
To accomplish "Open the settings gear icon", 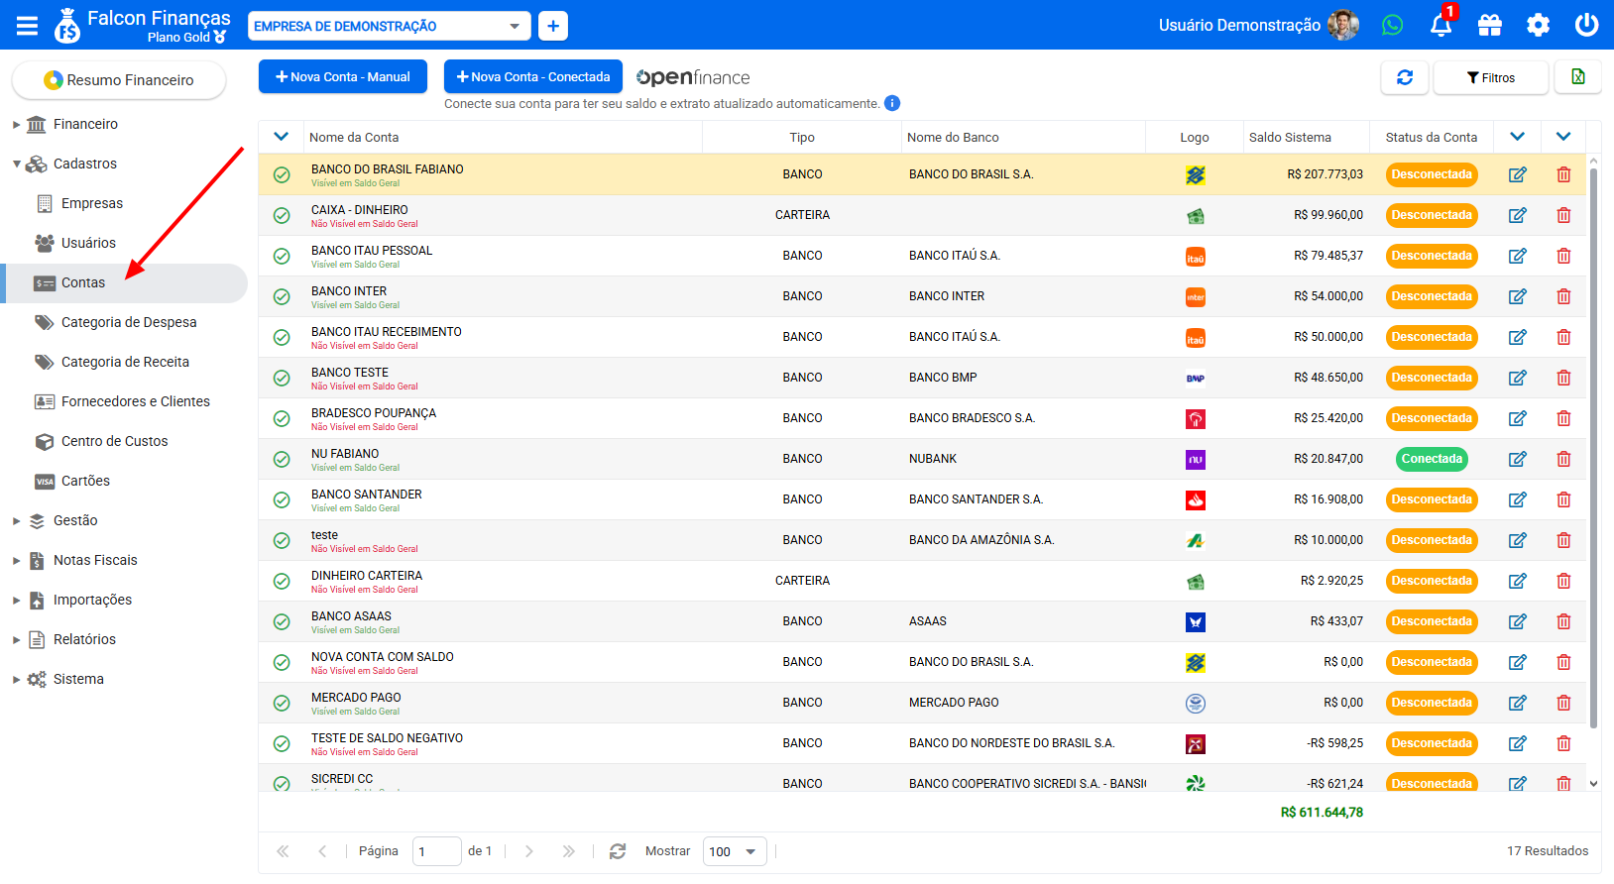I will pyautogui.click(x=1538, y=25).
